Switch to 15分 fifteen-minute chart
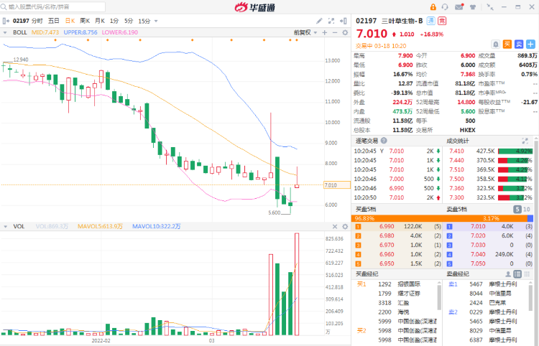Image resolution: width=539 pixels, height=346 pixels. (x=144, y=21)
